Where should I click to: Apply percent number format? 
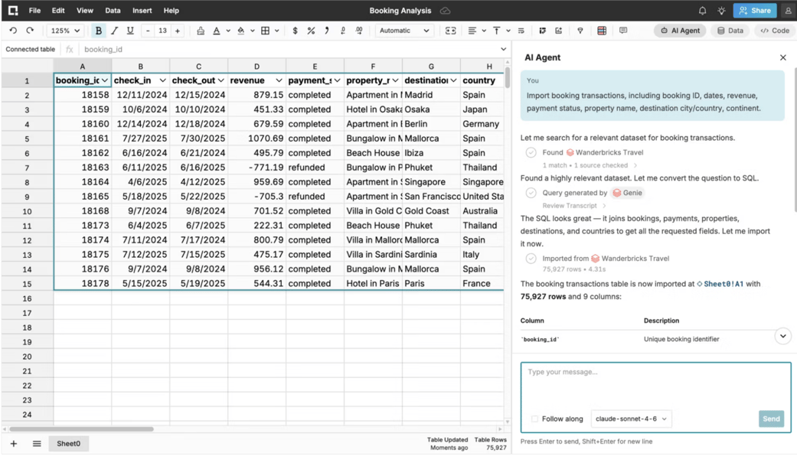tap(311, 31)
